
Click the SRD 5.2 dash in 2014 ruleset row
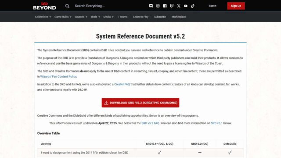(200, 152)
